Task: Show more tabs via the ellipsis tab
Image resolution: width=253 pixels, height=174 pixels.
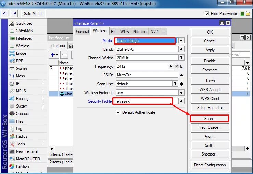Action: point(163,31)
